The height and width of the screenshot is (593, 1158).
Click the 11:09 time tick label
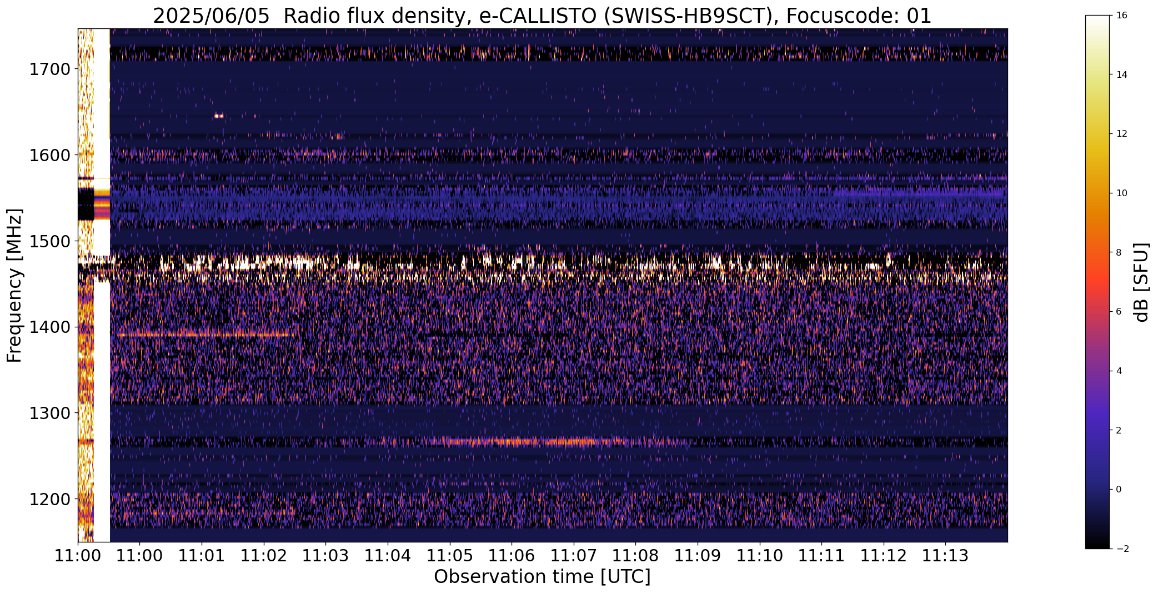(698, 556)
